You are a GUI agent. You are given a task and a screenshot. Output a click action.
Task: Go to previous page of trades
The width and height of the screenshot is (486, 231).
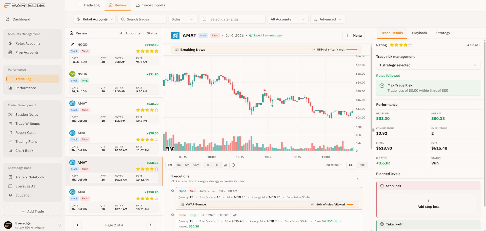[x=77, y=225]
